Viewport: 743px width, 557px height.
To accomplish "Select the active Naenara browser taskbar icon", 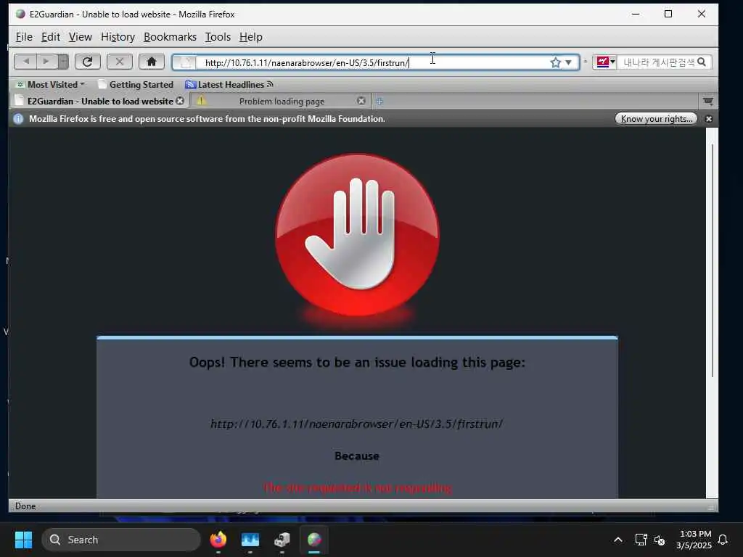I will click(314, 540).
